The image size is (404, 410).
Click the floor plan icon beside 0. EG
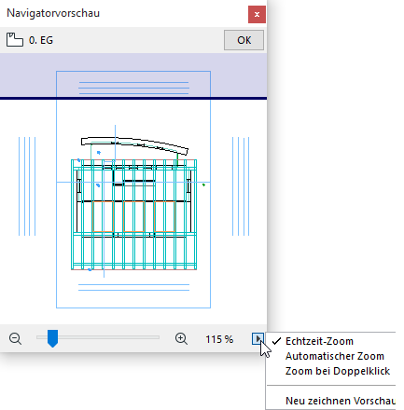point(15,40)
